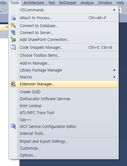This screenshot has width=127, height=166.
Task: Open the Architecture menu
Action: tap(34, 3)
